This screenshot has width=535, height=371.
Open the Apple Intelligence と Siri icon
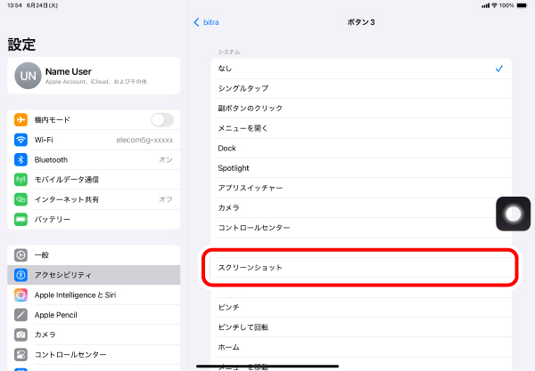click(21, 294)
